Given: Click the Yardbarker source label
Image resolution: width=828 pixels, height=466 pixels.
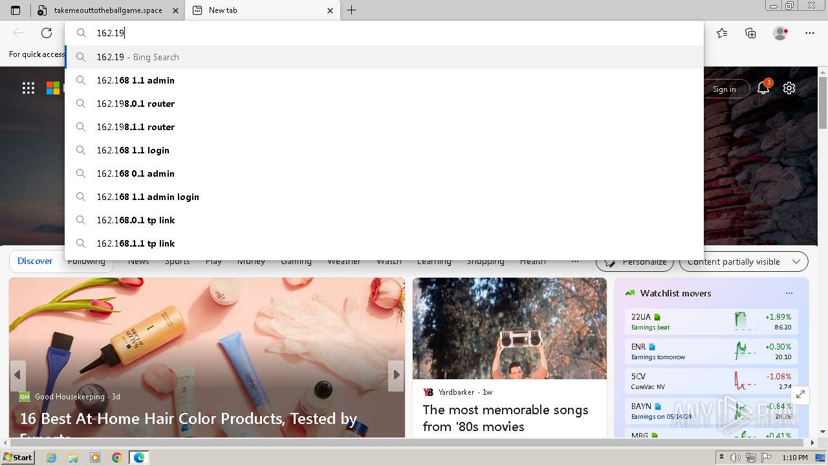Looking at the screenshot, I should tap(457, 392).
